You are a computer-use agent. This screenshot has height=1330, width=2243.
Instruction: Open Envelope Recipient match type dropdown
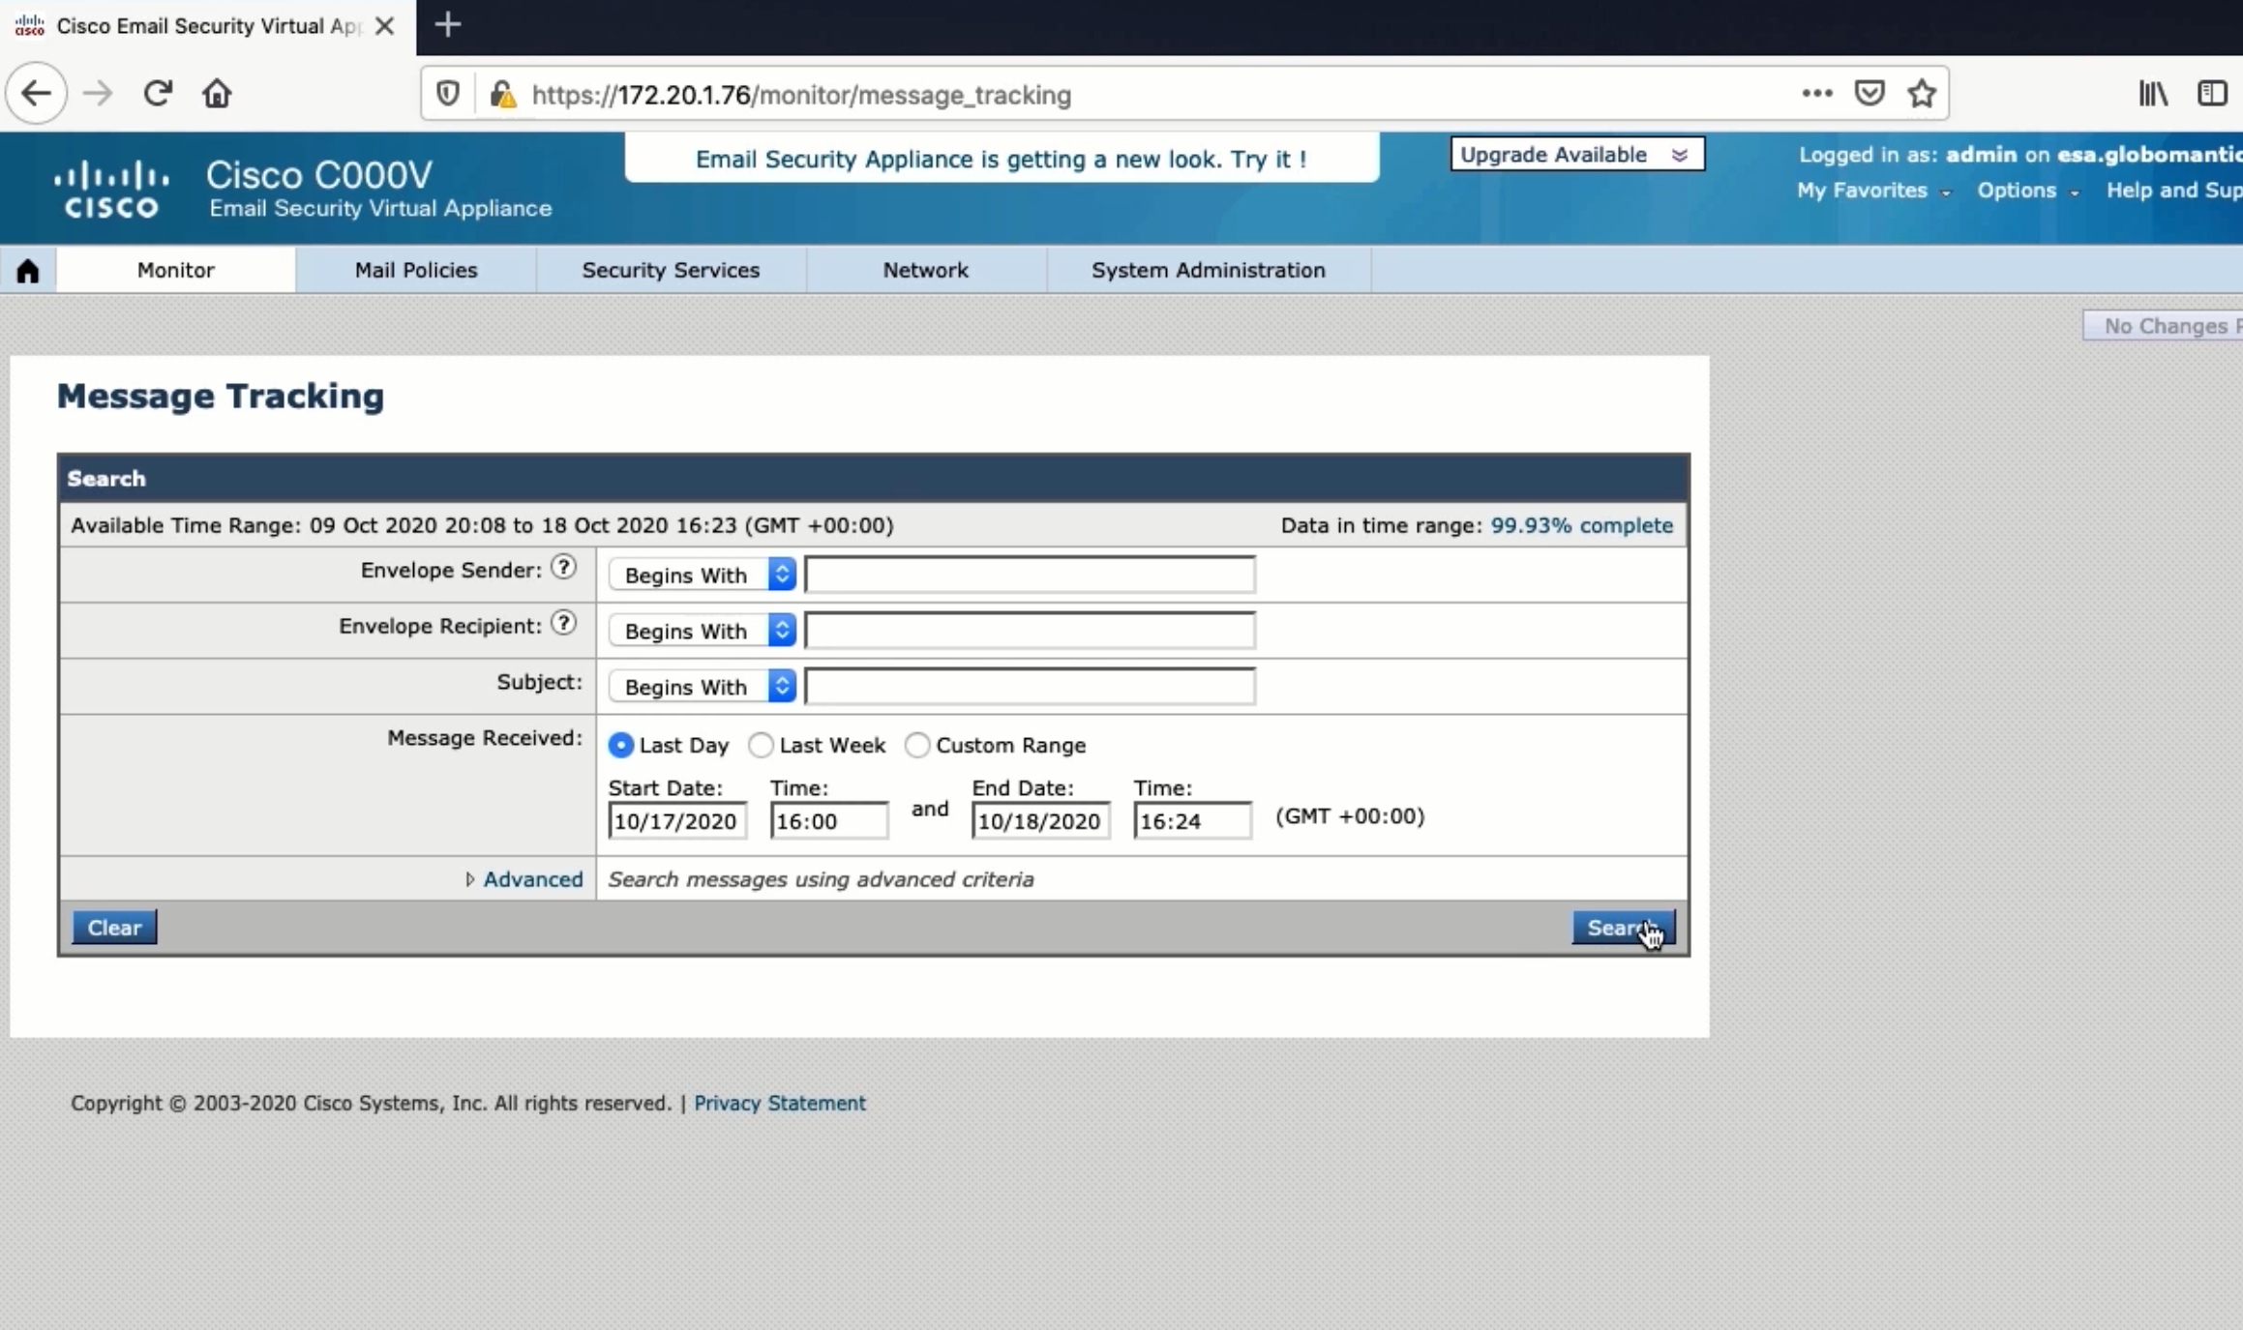pyautogui.click(x=703, y=631)
